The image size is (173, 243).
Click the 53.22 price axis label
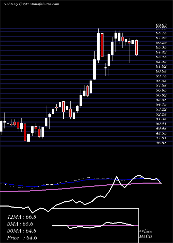(161, 109)
